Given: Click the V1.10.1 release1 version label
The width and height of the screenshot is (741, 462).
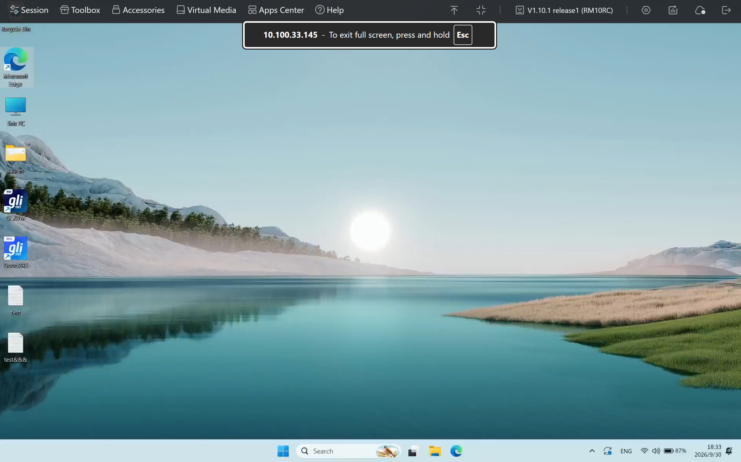Looking at the screenshot, I should click(x=564, y=10).
